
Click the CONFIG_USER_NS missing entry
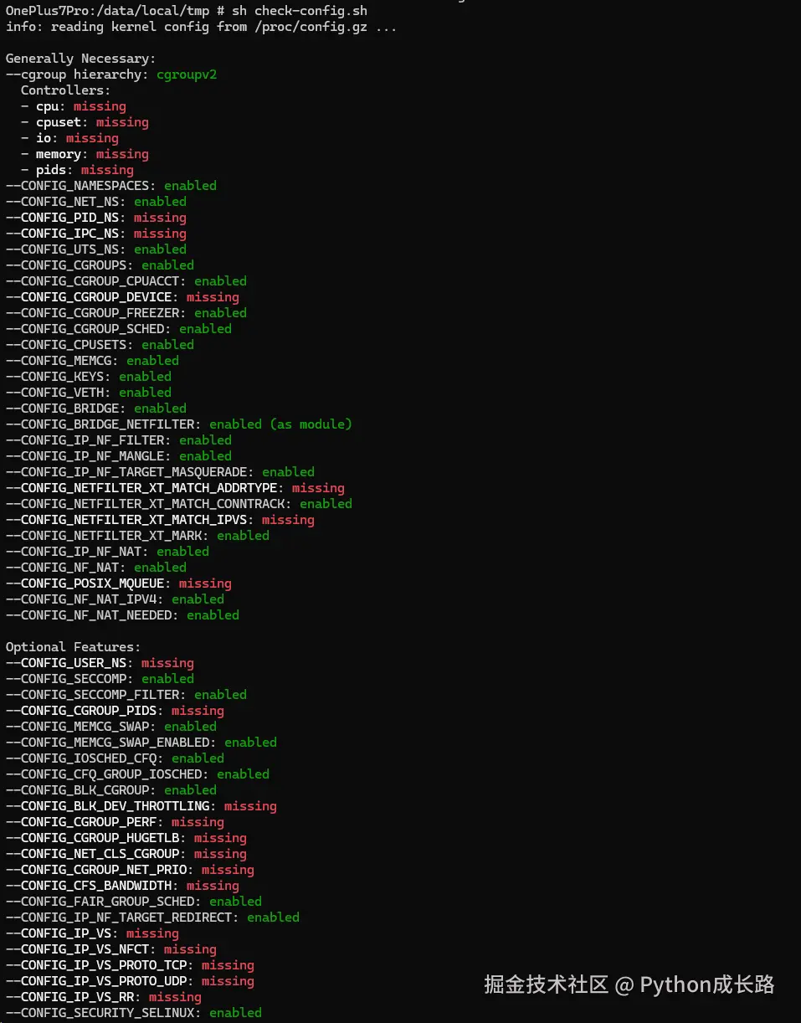click(100, 663)
